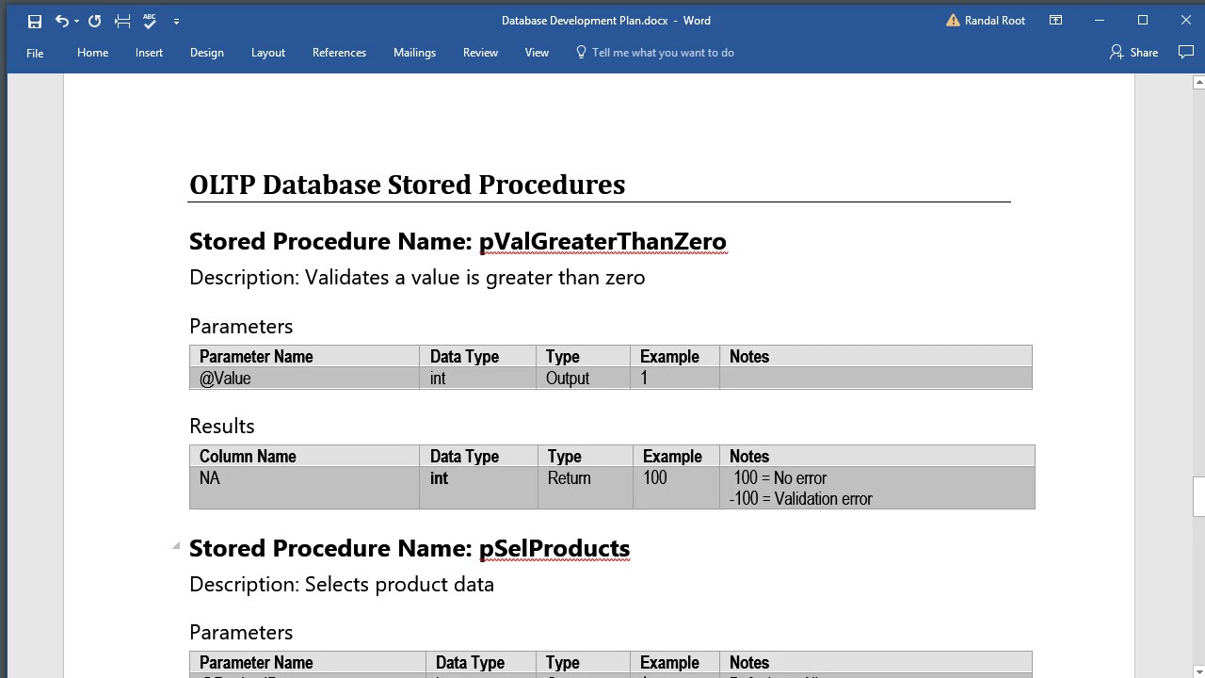Maximize the Word window
Image resolution: width=1205 pixels, height=678 pixels.
pos(1143,21)
